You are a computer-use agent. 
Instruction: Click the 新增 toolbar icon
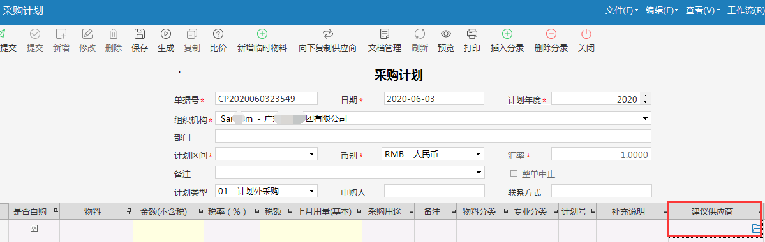pos(61,34)
